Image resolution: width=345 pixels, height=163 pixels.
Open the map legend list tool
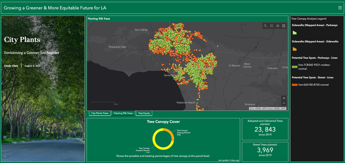pos(272,26)
